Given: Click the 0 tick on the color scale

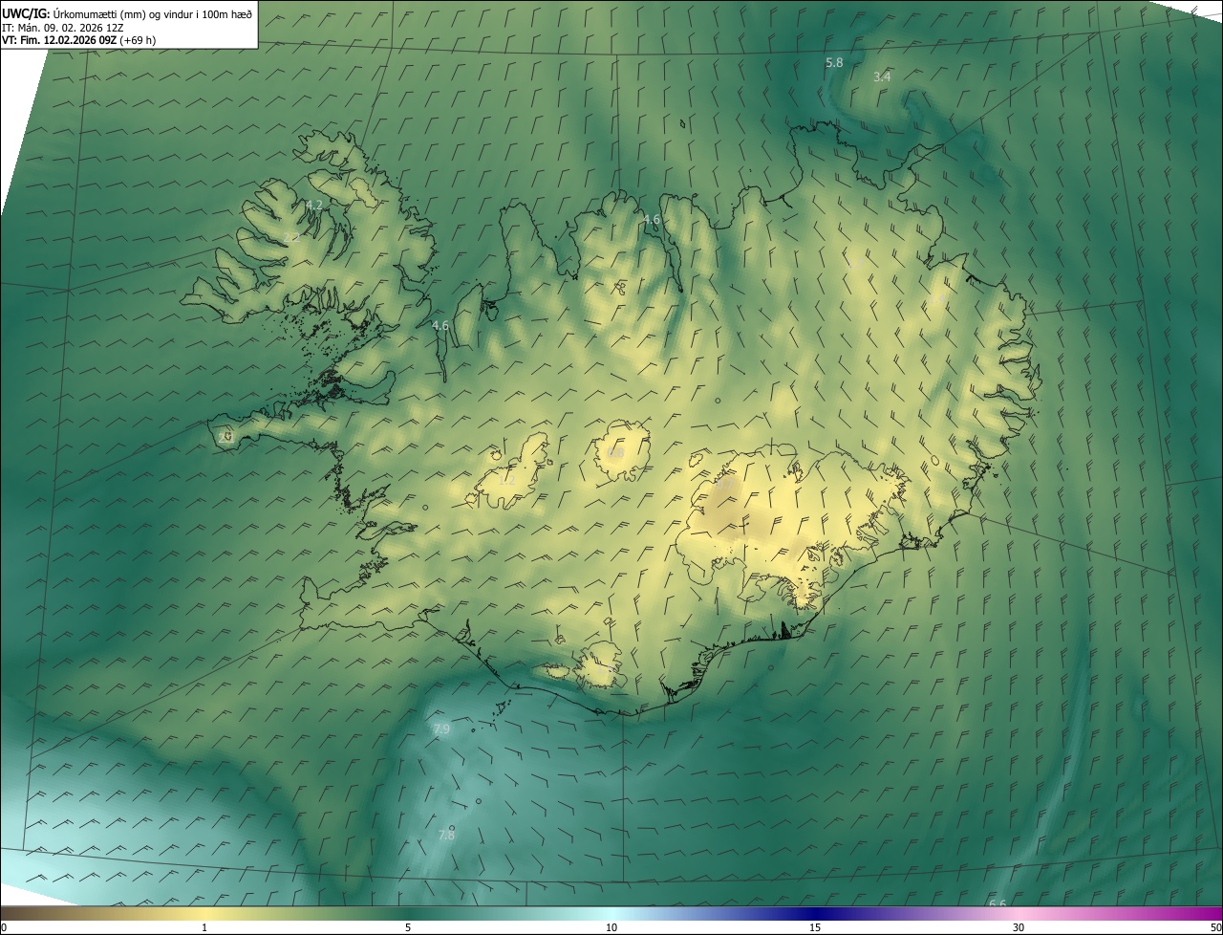Looking at the screenshot, I should coord(3,927).
